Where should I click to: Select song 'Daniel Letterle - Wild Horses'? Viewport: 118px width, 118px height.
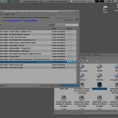click(x=38, y=51)
